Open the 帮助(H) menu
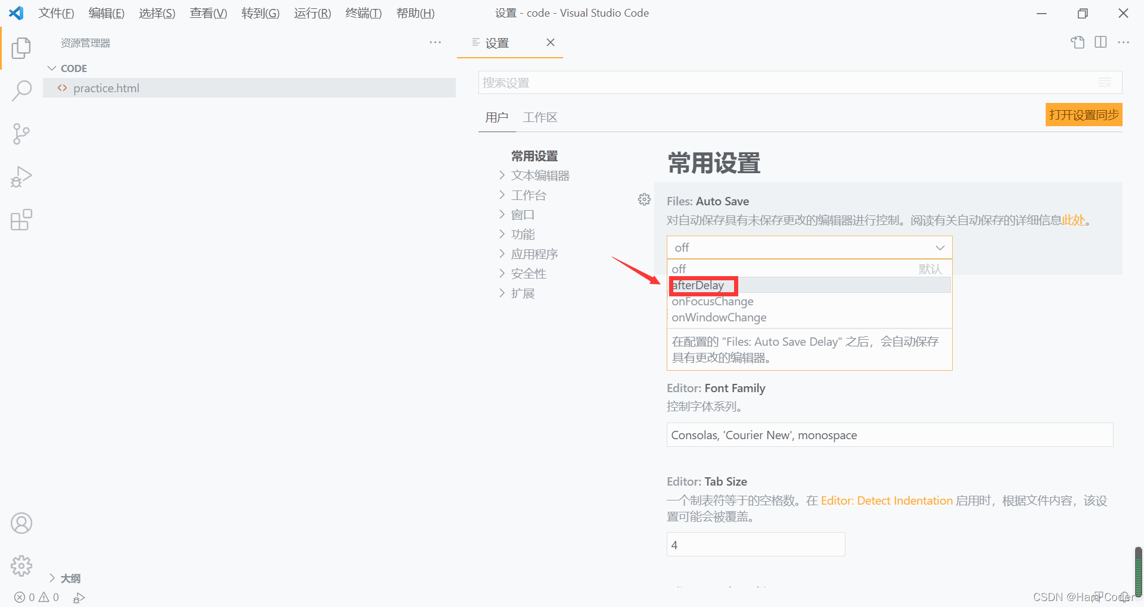This screenshot has height=607, width=1144. [415, 13]
